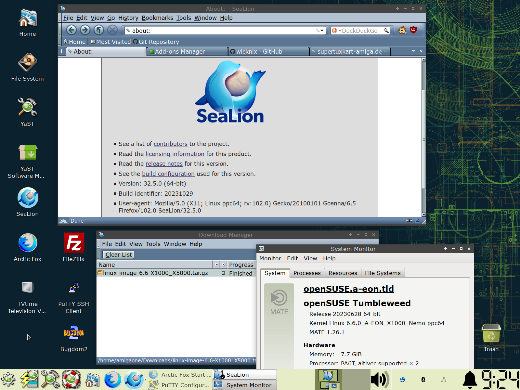Switch to System Monitor in the taskbar
Image resolution: width=520 pixels, height=390 pixels.
[245, 385]
